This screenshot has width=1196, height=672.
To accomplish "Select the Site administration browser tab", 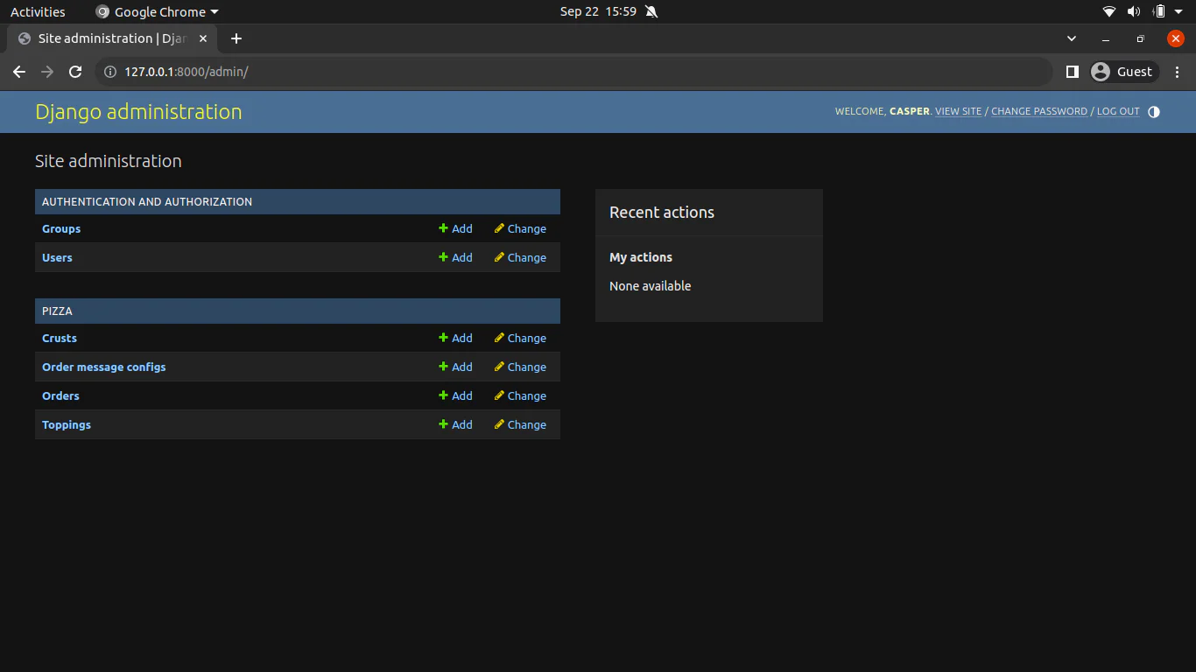I will (112, 38).
